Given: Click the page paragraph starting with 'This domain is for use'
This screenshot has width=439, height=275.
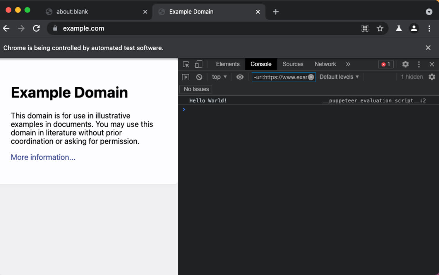Looking at the screenshot, I should tap(82, 128).
